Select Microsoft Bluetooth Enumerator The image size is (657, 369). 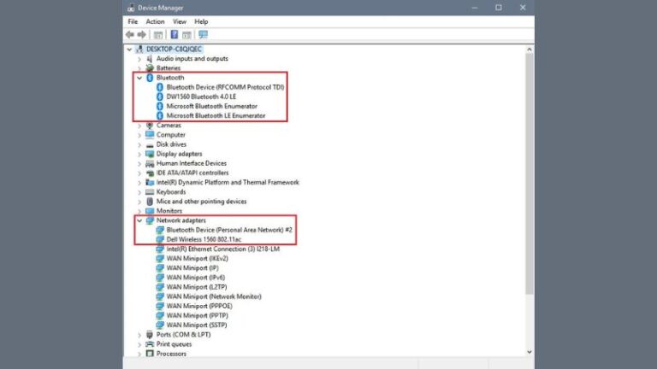pyautogui.click(x=211, y=106)
